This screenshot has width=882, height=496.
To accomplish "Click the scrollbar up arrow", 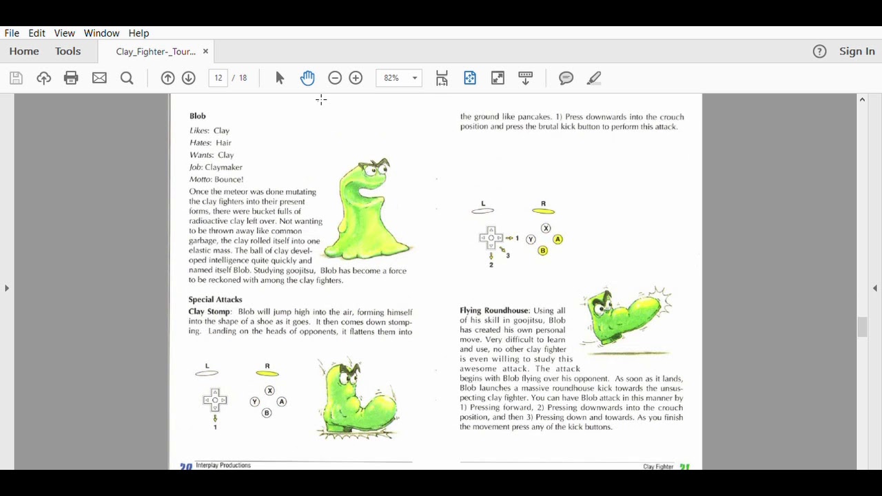I will point(862,100).
